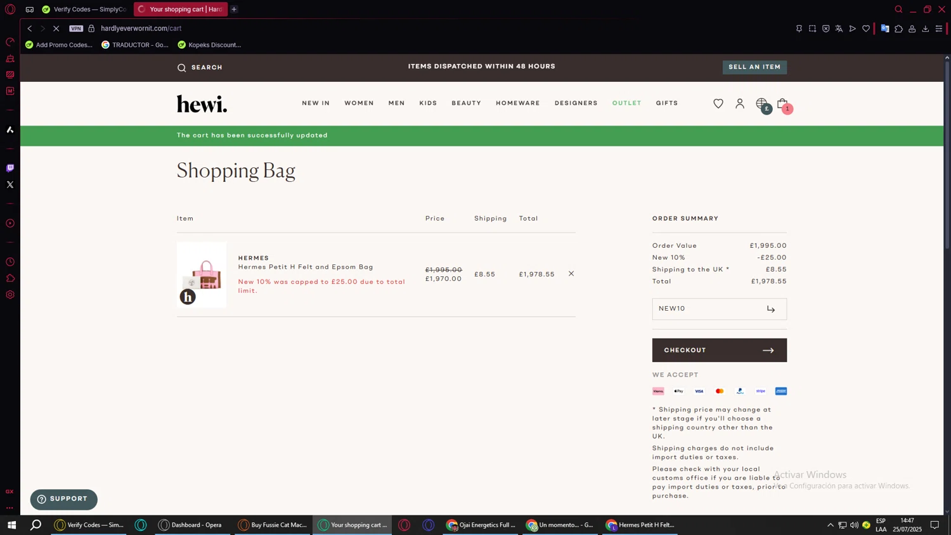
Task: Open the snapshot capture tool
Action: click(812, 29)
